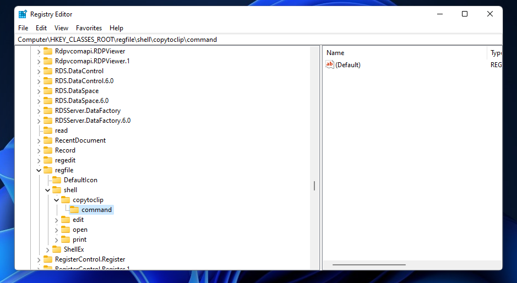Image resolution: width=517 pixels, height=283 pixels.
Task: Collapse the copytoclip key
Action: [57, 200]
